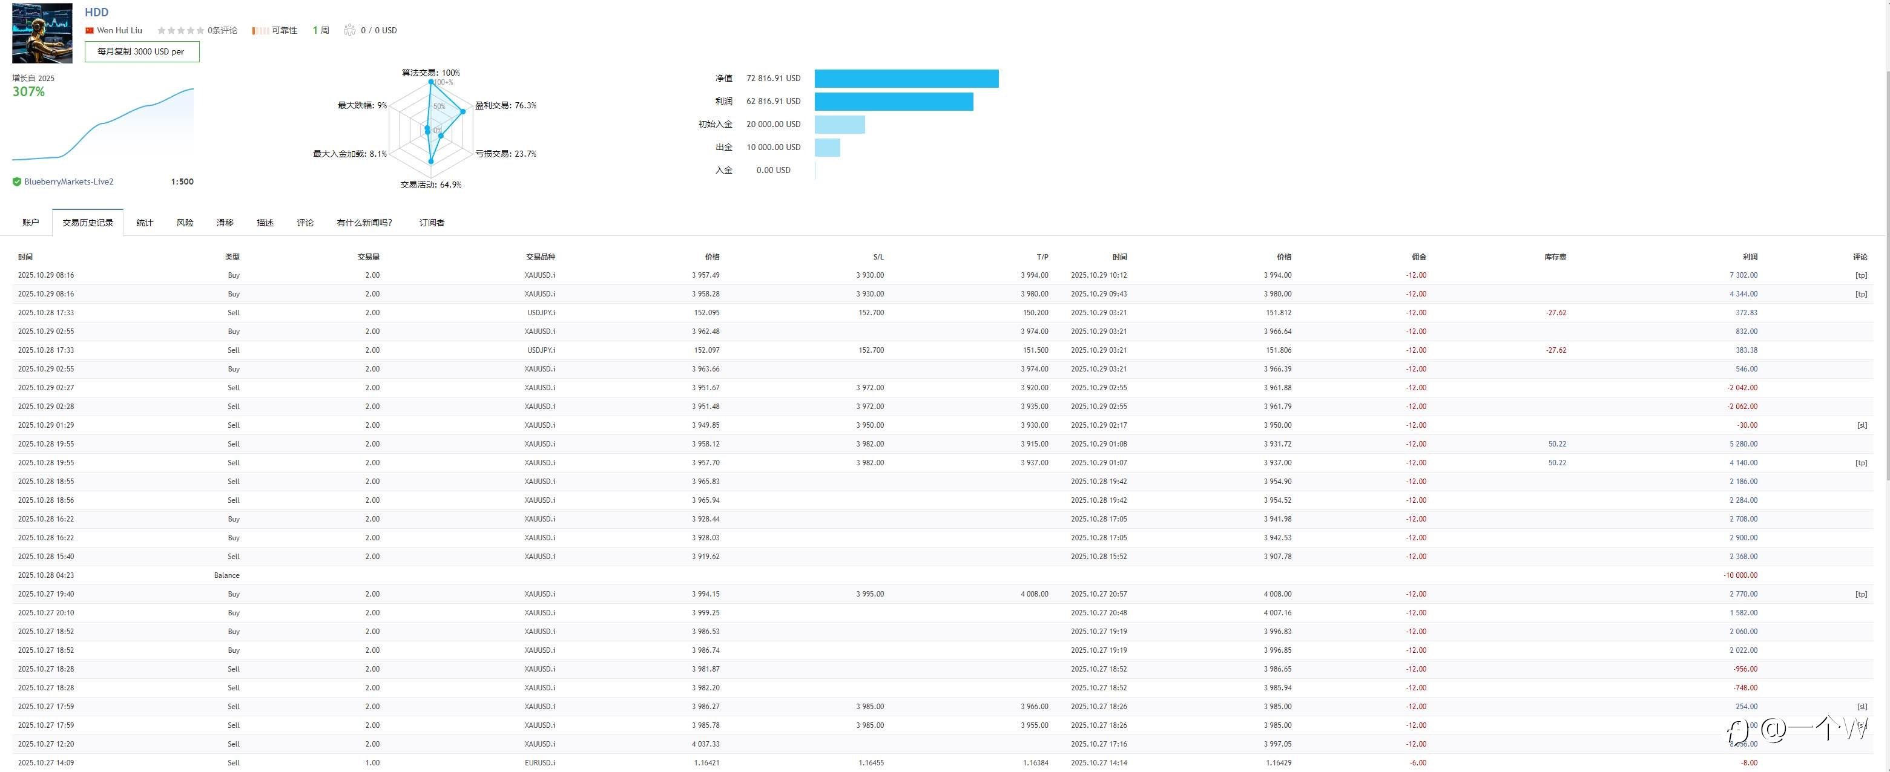Click the subscribers people icon
Image resolution: width=1890 pixels, height=772 pixels.
[x=349, y=31]
